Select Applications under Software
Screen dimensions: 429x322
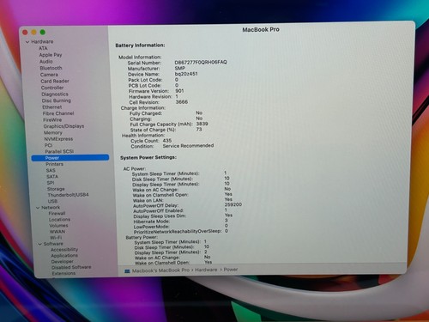point(64,256)
